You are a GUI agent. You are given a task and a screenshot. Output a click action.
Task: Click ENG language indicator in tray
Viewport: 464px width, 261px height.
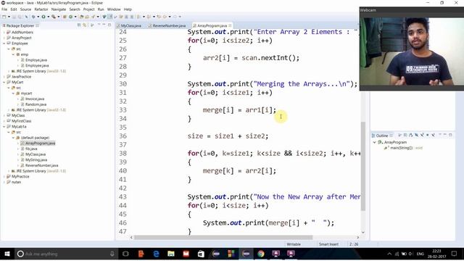(420, 254)
